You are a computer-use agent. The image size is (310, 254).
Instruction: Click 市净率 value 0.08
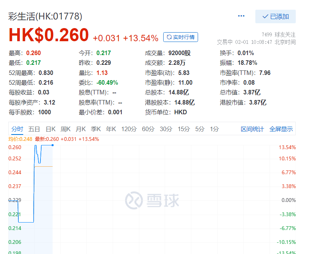(x=249, y=82)
